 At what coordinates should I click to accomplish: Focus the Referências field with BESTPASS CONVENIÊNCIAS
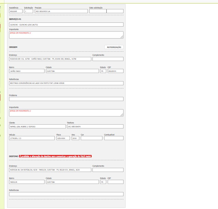(66, 83)
